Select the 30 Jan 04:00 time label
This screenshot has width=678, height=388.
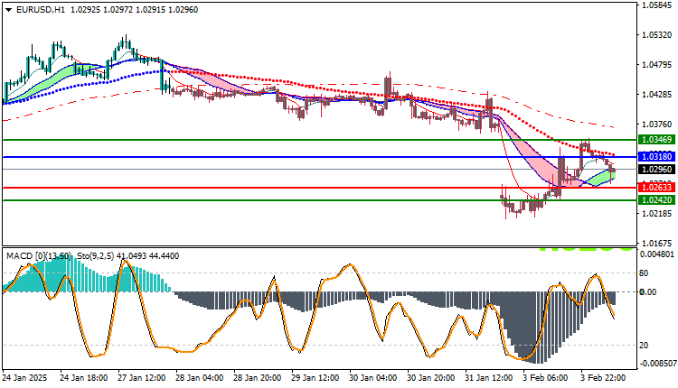pos(373,378)
